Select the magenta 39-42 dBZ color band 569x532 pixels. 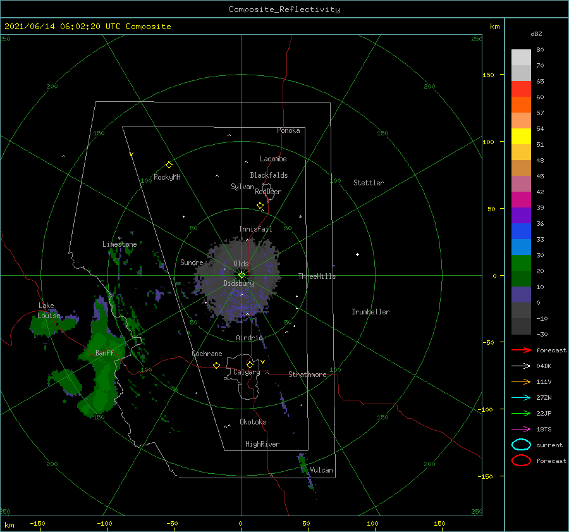521,200
